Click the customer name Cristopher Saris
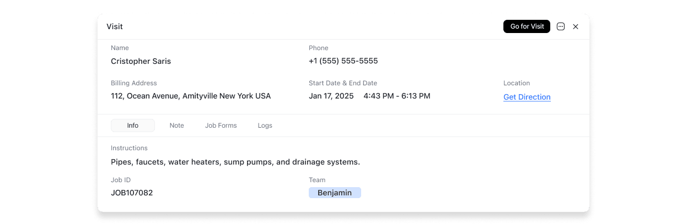Viewport: 687px width, 224px height. coord(141,61)
